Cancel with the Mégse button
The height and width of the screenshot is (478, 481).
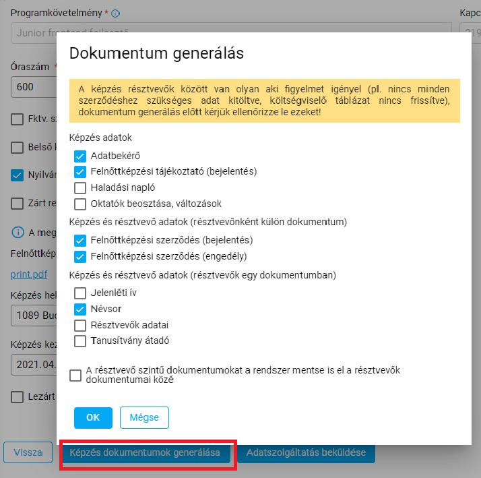144,417
